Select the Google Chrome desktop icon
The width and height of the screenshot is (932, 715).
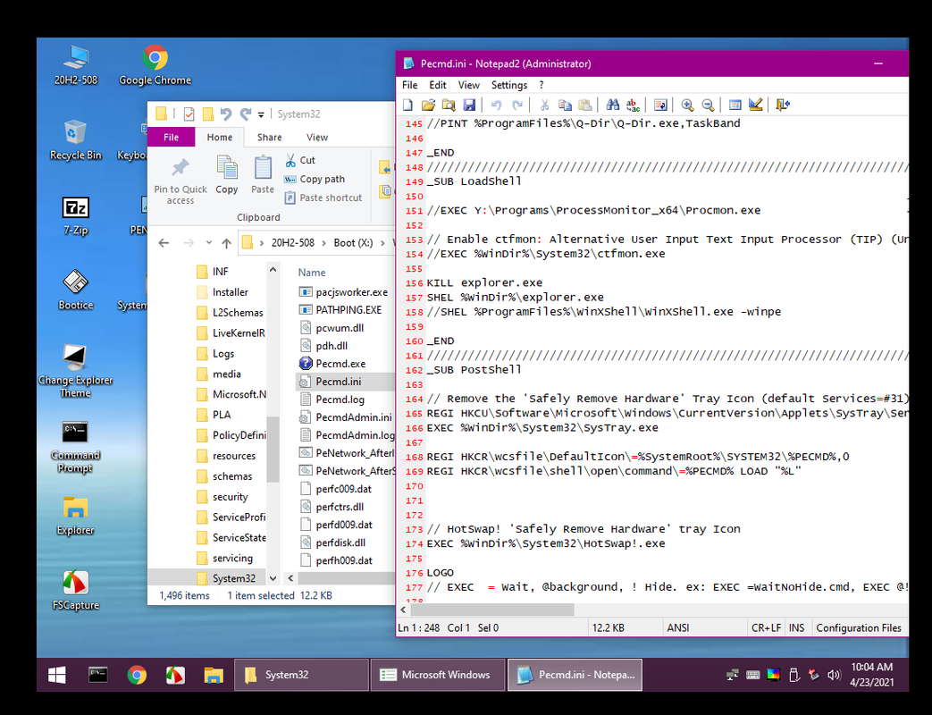(x=155, y=65)
